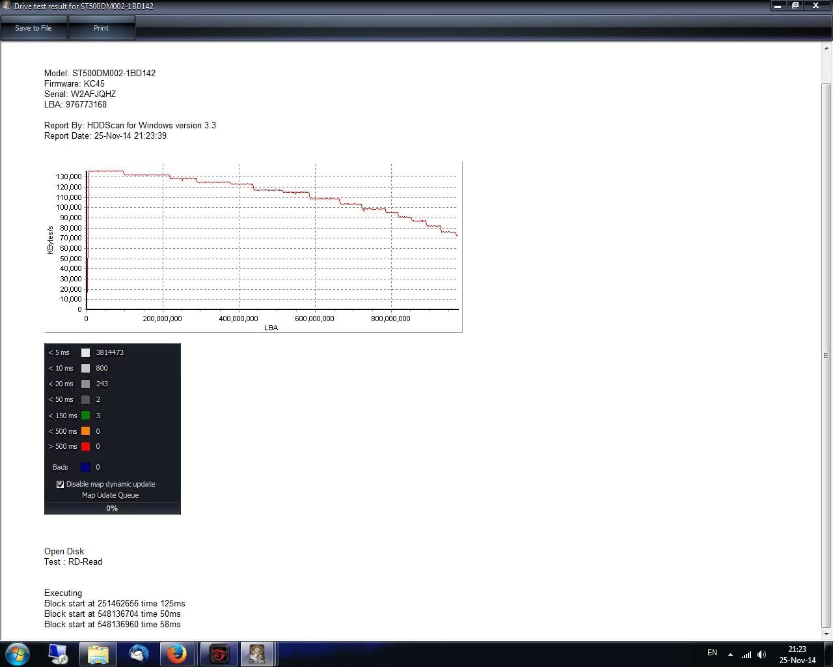Click the read speed graph line
This screenshot has height=667, width=833.
click(x=273, y=190)
